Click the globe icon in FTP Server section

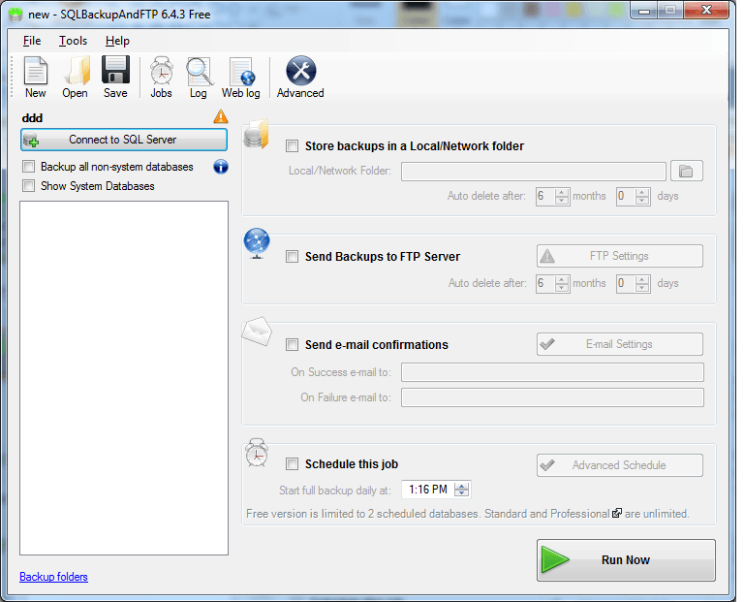click(257, 243)
